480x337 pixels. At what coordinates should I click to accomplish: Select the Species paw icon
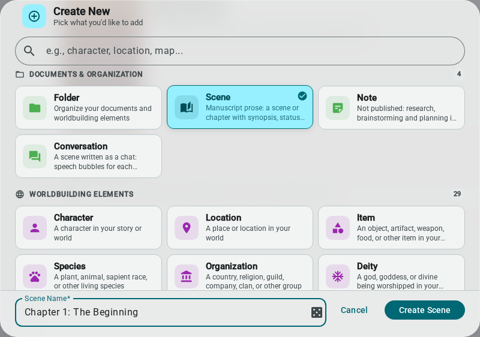coord(35,276)
